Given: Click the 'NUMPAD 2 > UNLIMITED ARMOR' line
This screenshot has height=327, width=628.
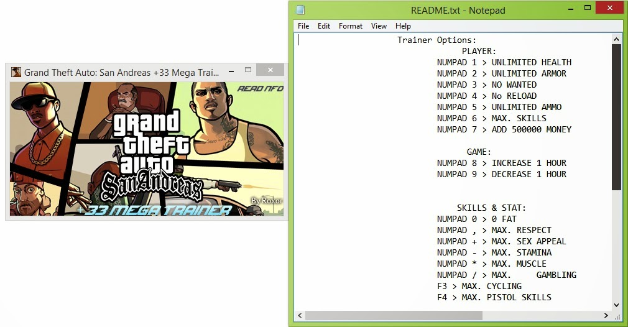Looking at the screenshot, I should click(502, 73).
